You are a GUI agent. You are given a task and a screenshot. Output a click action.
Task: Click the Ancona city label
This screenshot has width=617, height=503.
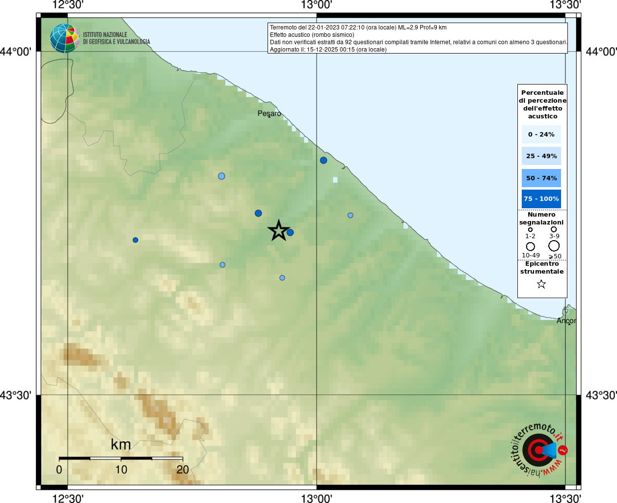click(x=566, y=321)
